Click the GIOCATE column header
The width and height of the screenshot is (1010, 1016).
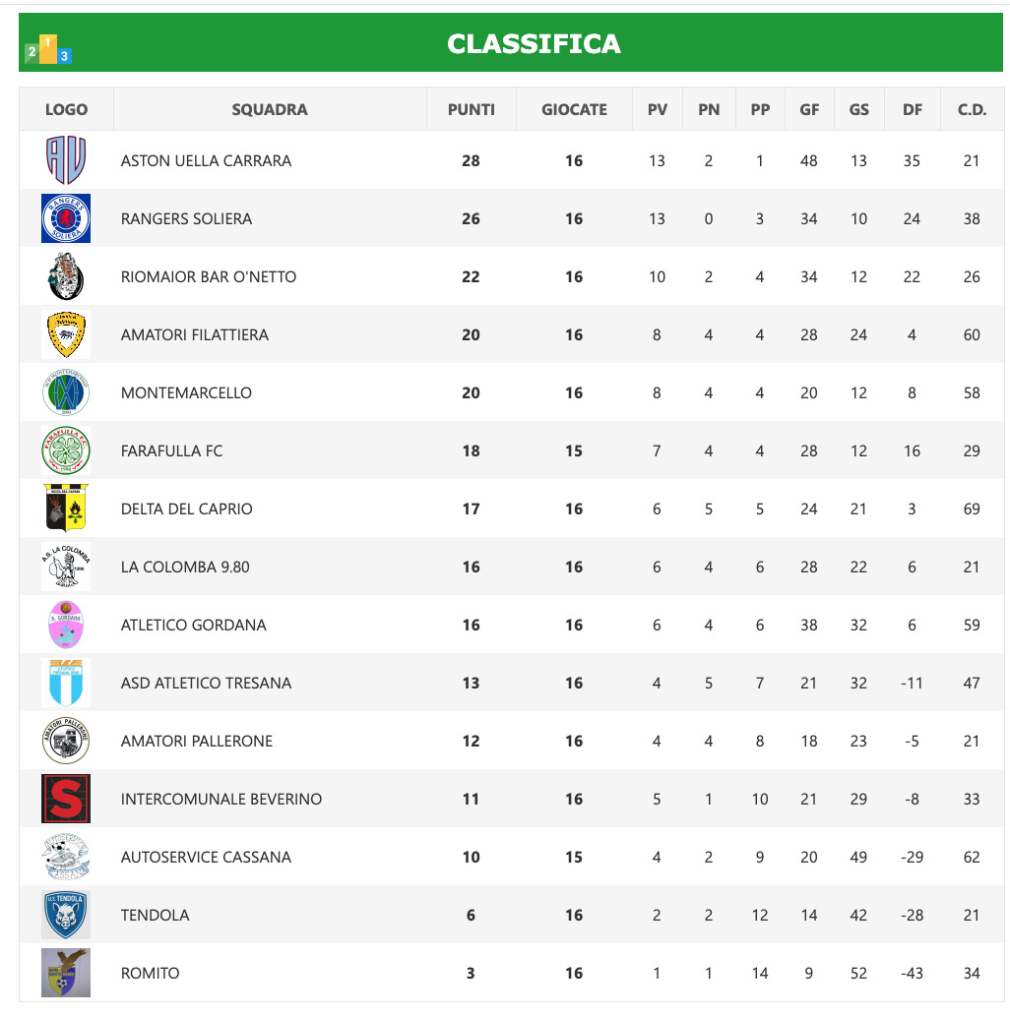tap(574, 109)
